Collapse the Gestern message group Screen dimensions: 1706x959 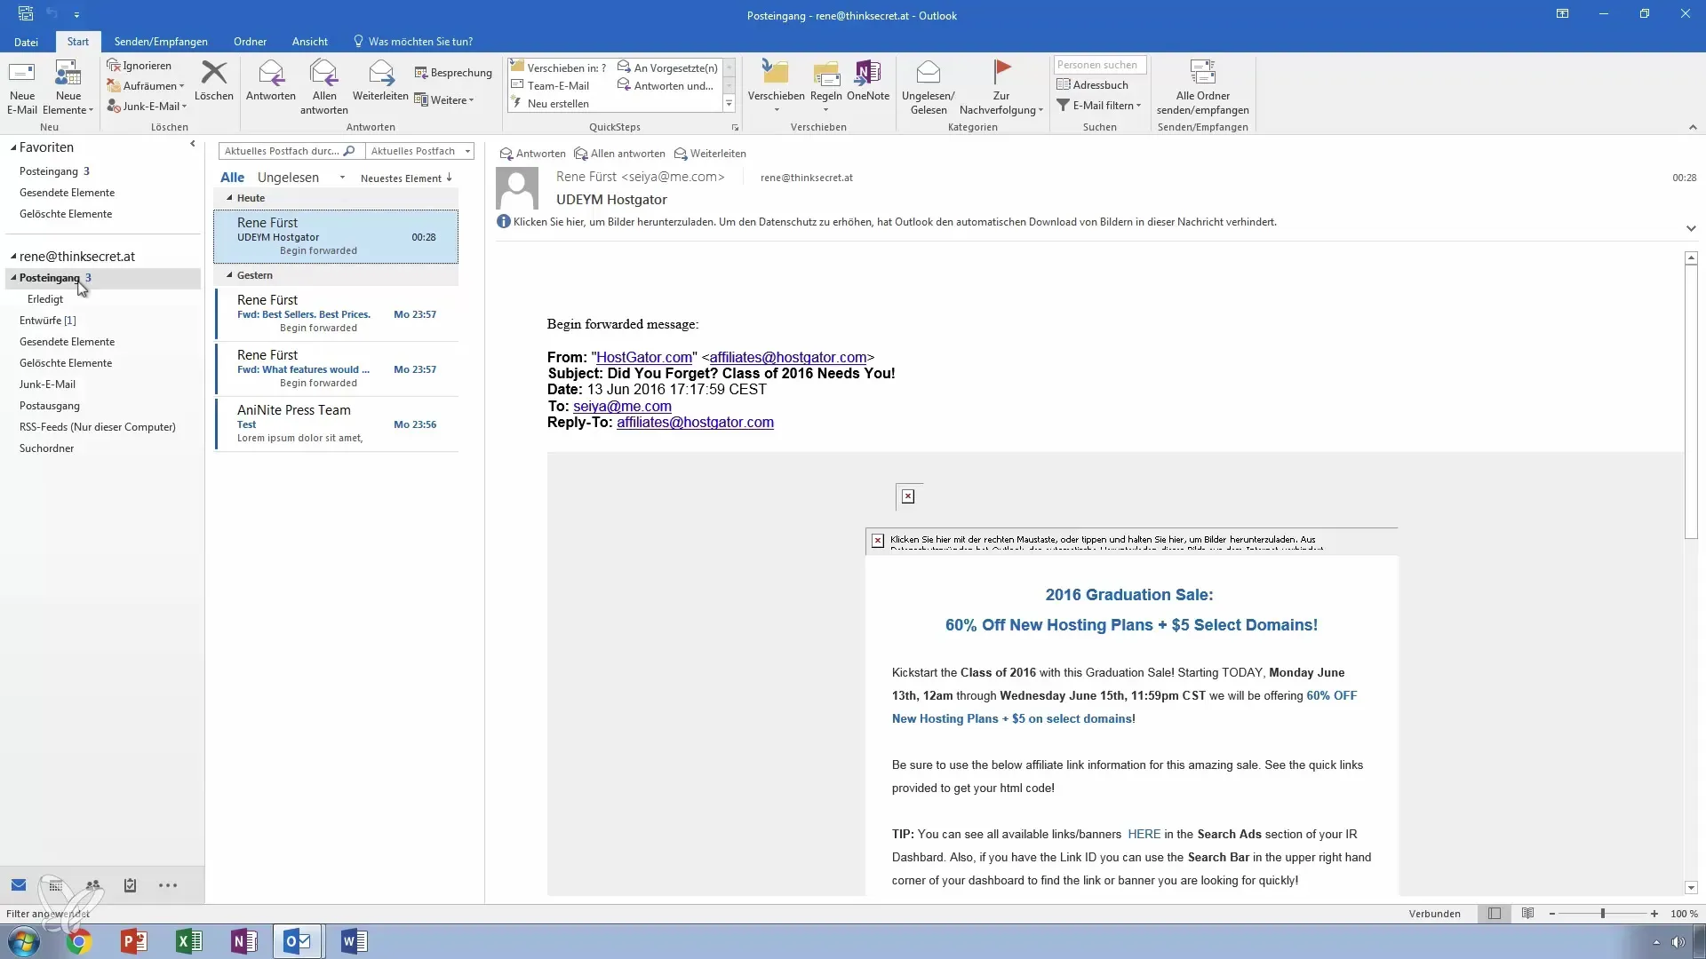tap(229, 275)
